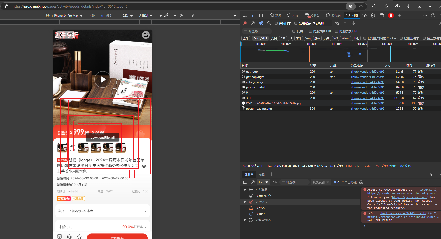The width and height of the screenshot is (441, 239).
Task: Check 已阻止的响应 Cookie checkbox
Action: 365,38
